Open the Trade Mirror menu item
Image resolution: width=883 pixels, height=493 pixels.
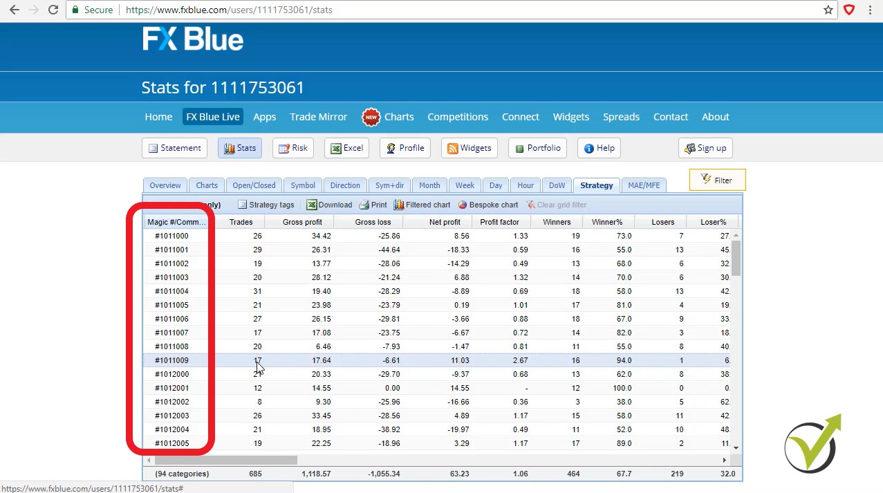coord(318,117)
